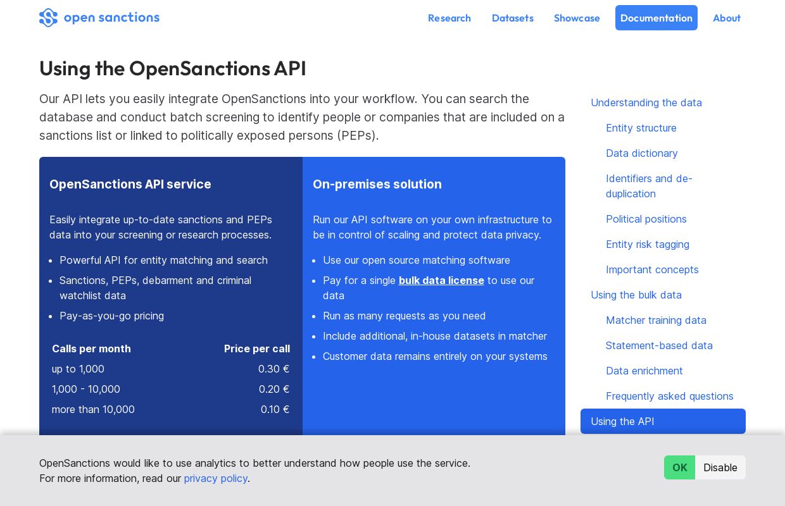Viewport: 785px width, 506px height.
Task: Click the OpenSanctions logo icon
Action: (x=48, y=18)
